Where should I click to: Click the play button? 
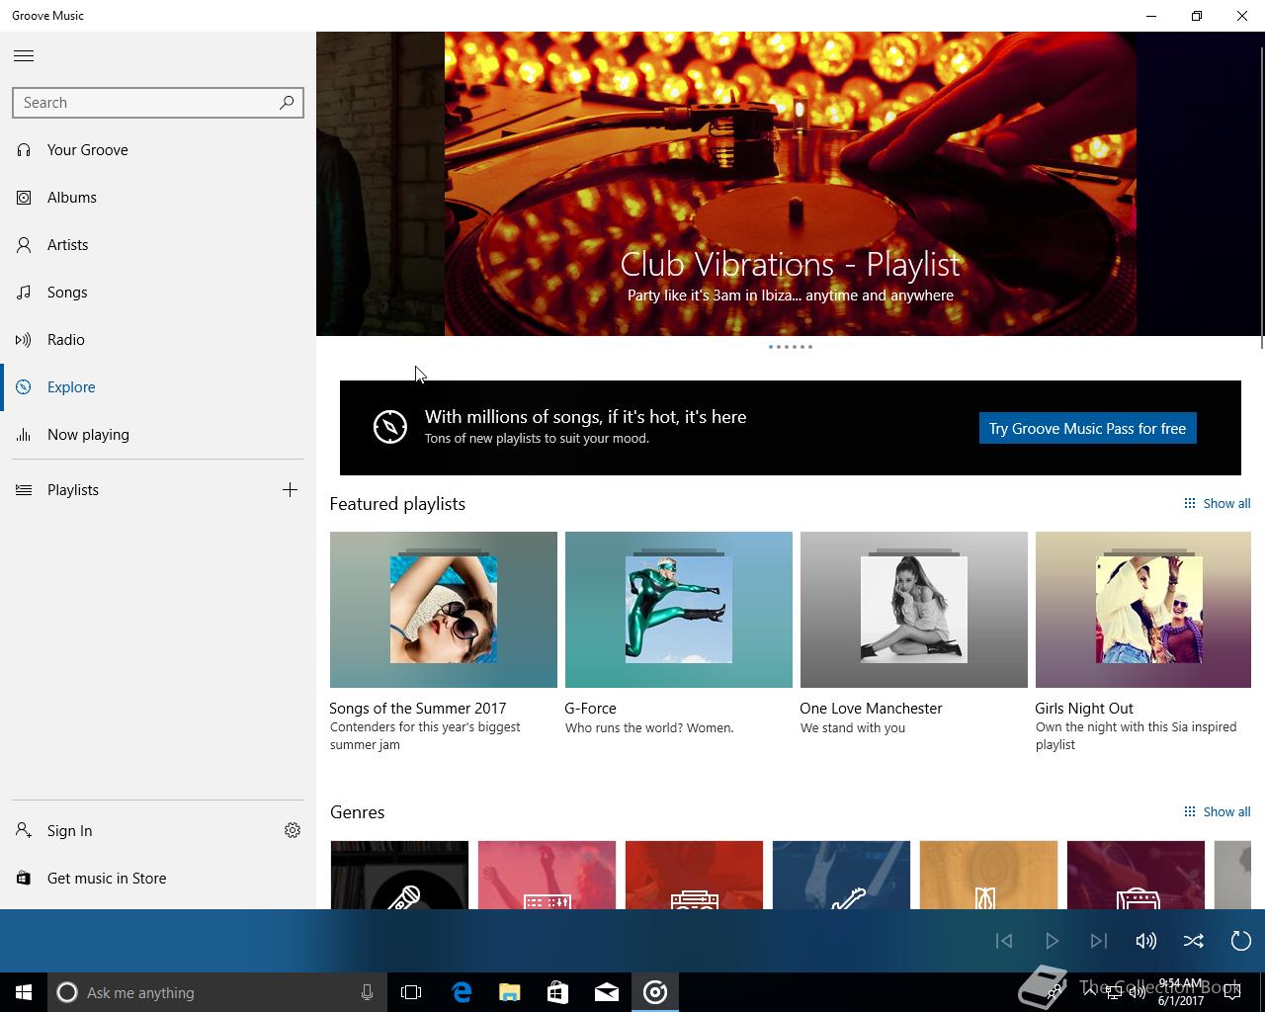[x=1052, y=941]
